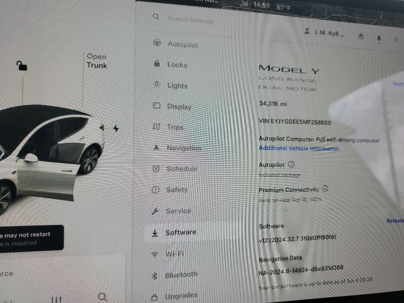Viewport: 404px width, 303px height.
Task: Show info for Premium Connectivity
Action: [x=325, y=189]
